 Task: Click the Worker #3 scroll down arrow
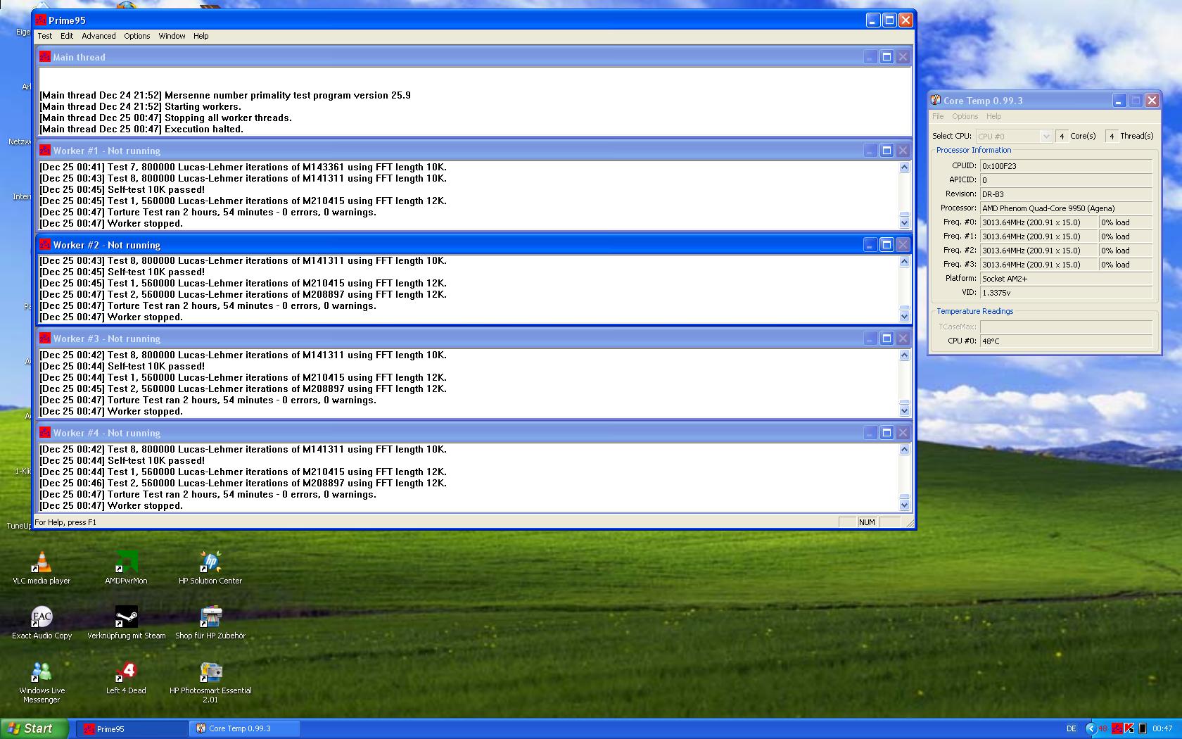905,411
